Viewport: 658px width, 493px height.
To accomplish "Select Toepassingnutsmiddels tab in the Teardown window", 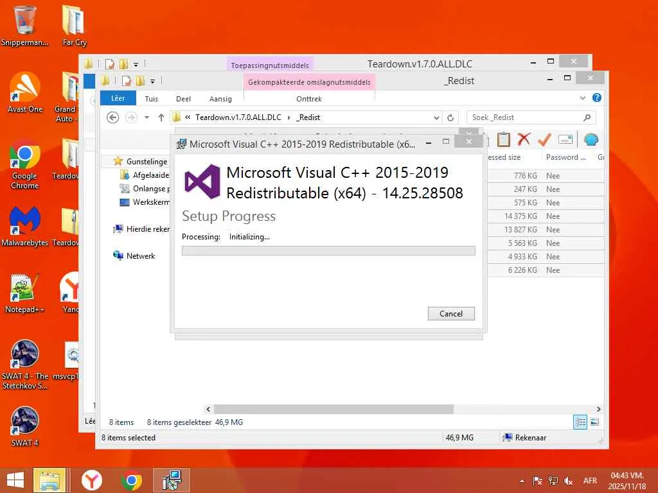I will coord(270,65).
